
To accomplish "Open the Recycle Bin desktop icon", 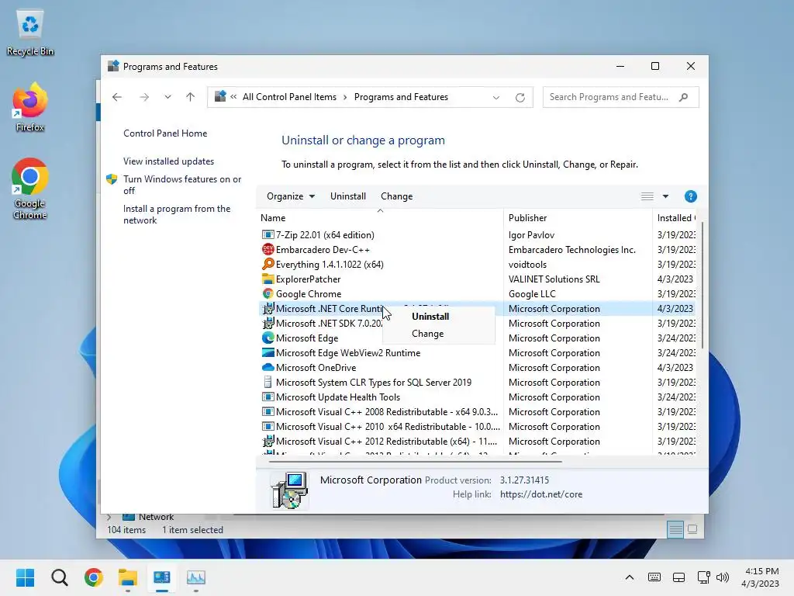I will click(x=30, y=33).
